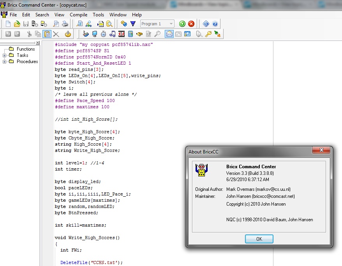Click the green Run program button

click(x=182, y=24)
